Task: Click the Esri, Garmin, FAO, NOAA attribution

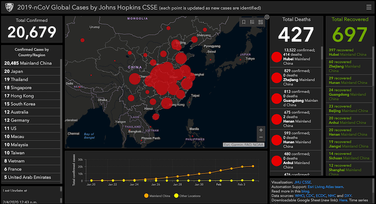Action: click(x=243, y=145)
